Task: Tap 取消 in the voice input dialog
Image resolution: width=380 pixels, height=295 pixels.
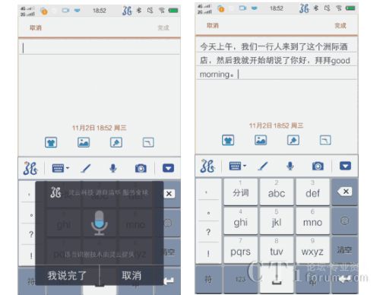Action: (131, 275)
